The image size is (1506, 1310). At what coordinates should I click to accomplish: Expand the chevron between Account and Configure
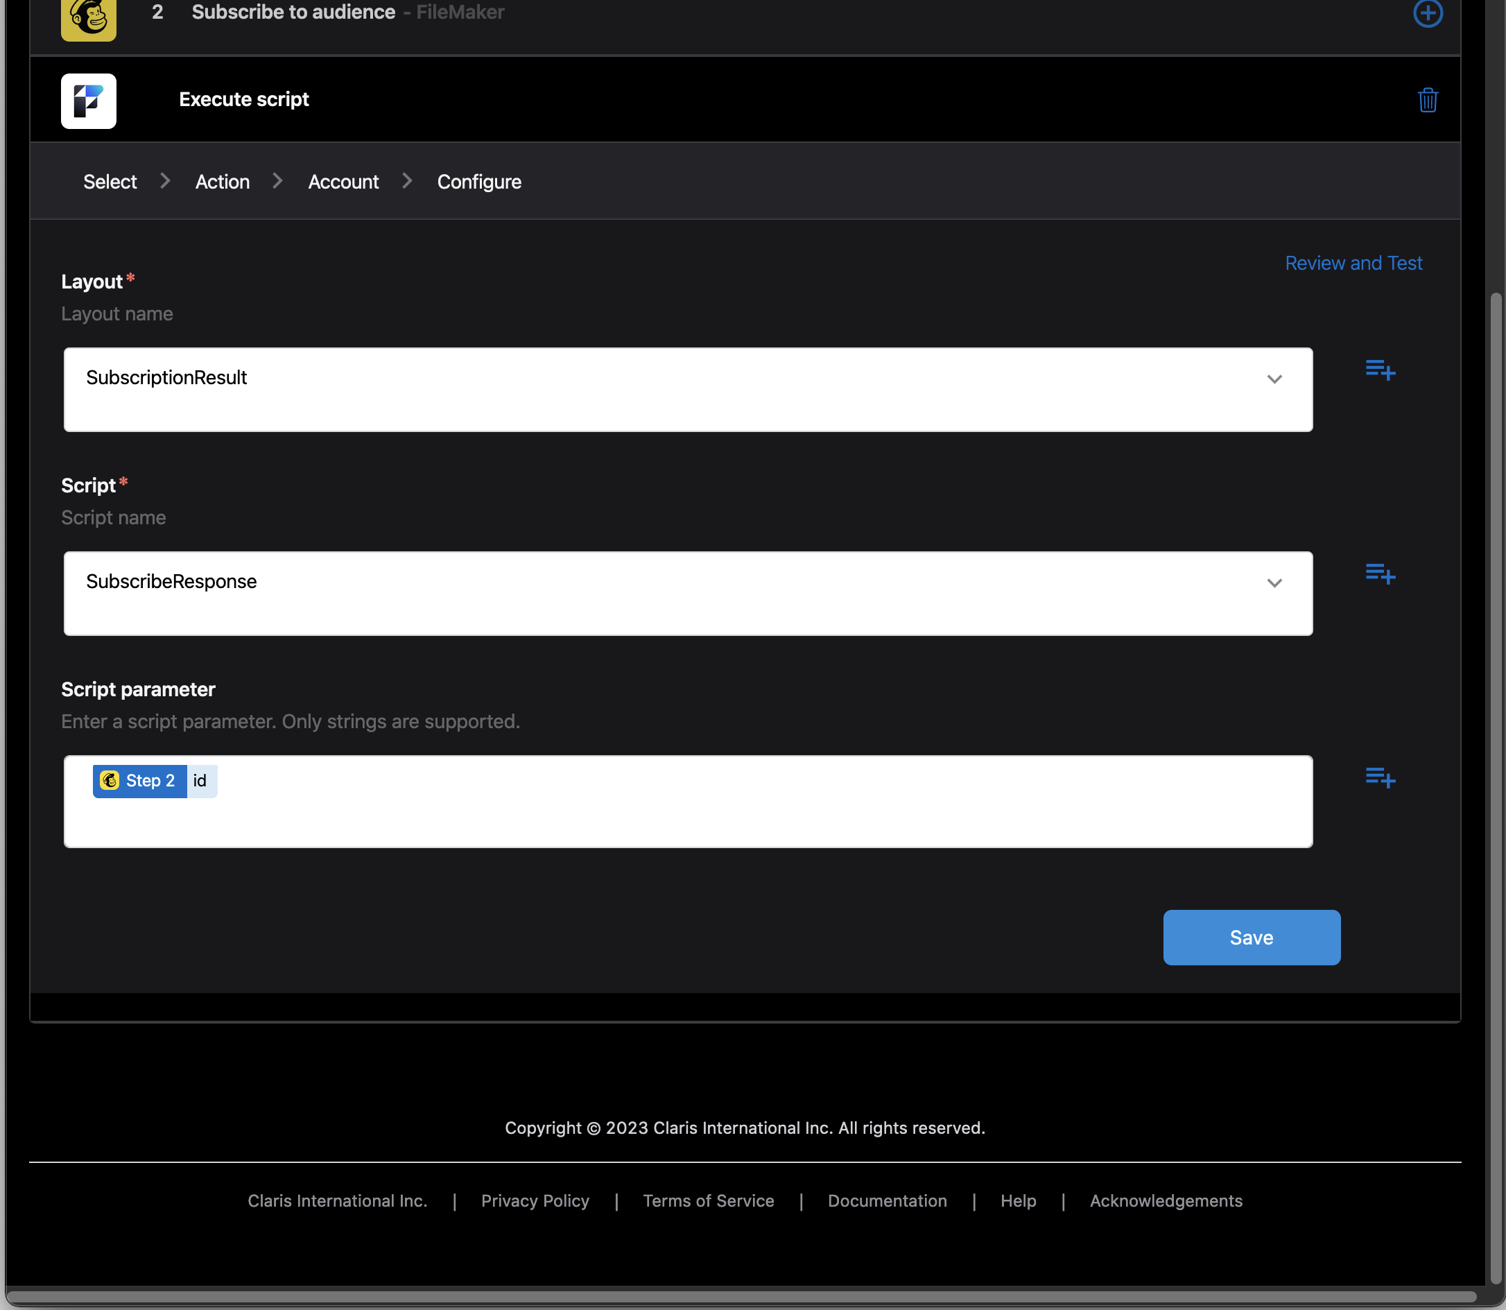pos(407,180)
